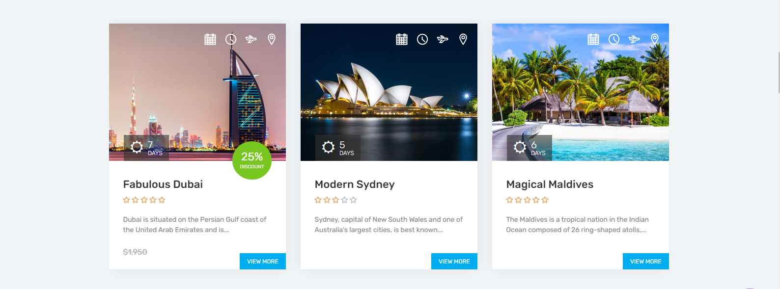780x289 pixels.
Task: Open View More for Magical Maldives
Action: (646, 262)
